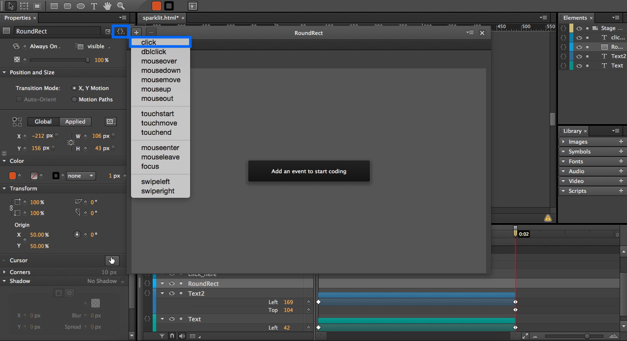
Task: Hide the Text2 element with its eye toggle
Action: (x=580, y=56)
